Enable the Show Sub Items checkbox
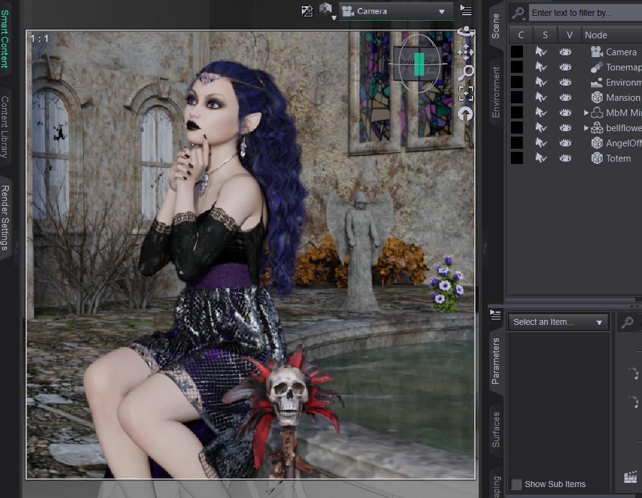 pyautogui.click(x=517, y=484)
